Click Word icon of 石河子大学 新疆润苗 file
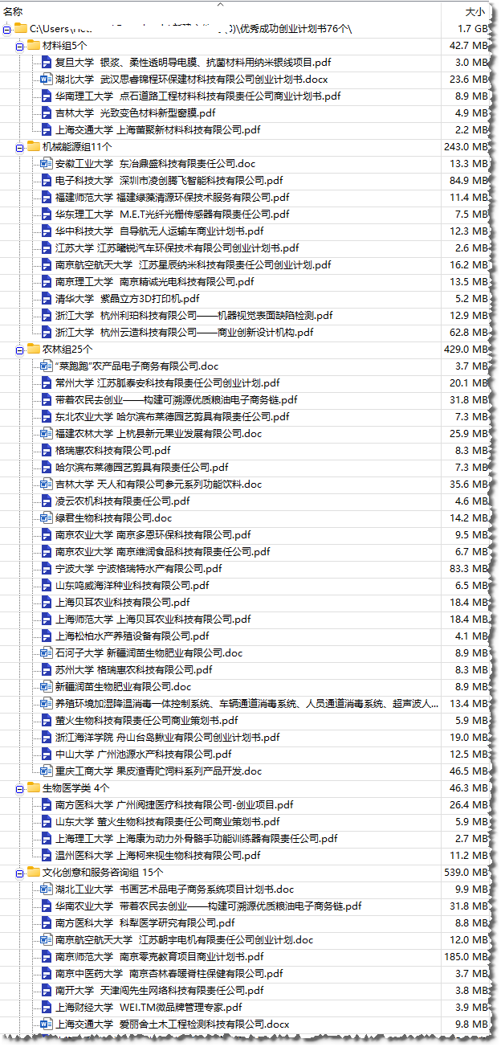The height and width of the screenshot is (1047, 501). pyautogui.click(x=46, y=652)
